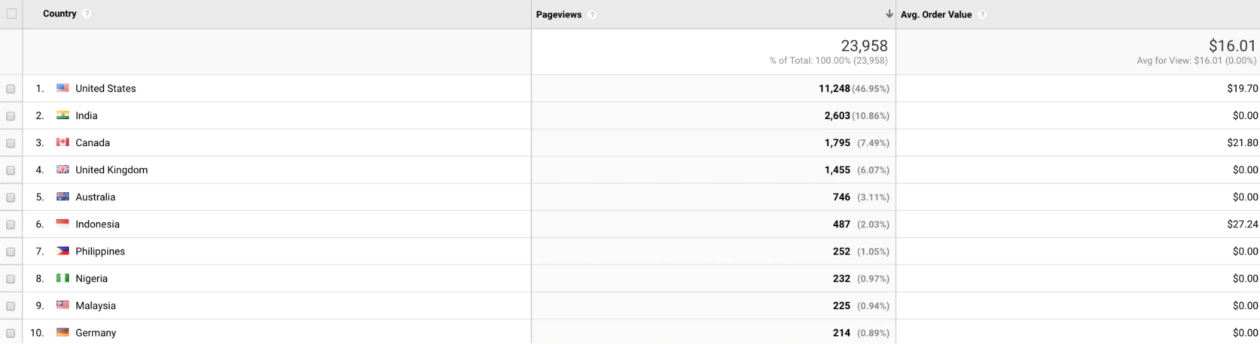Sort table by Avg. Order Value header

[936, 14]
